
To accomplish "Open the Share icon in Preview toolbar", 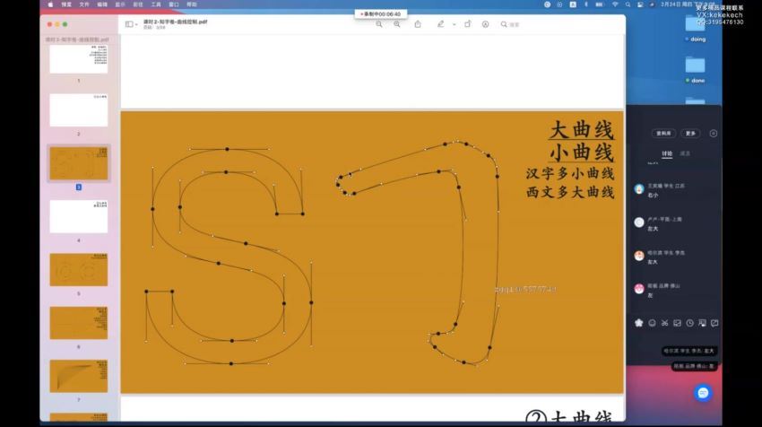I will (x=418, y=24).
